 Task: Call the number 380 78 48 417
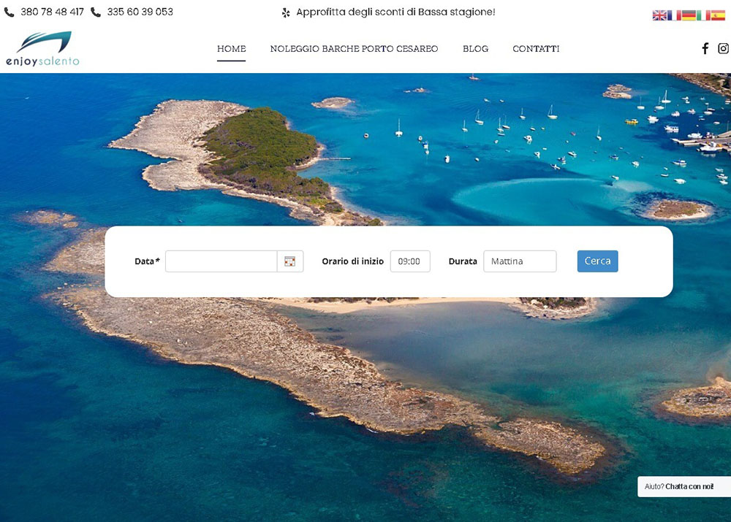pos(52,12)
